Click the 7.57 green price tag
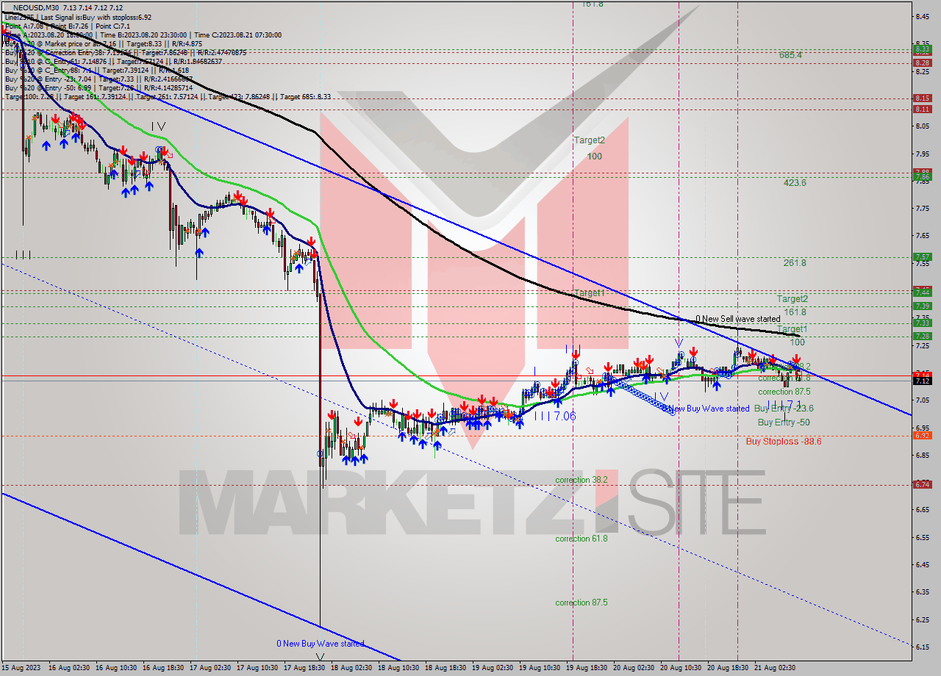 (x=922, y=257)
